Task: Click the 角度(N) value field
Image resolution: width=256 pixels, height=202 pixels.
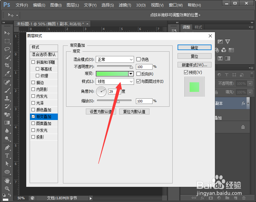Action: [x=114, y=92]
